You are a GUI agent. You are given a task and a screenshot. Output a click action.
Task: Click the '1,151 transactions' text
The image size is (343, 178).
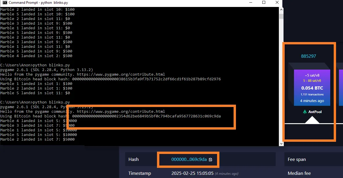coord(312,94)
